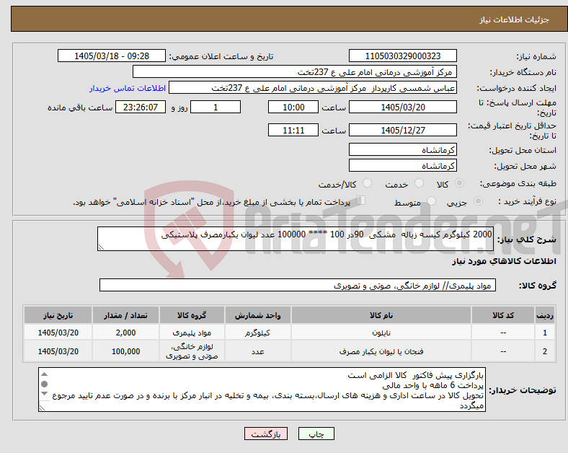Click need number field 1105030329000323
This screenshot has width=568, height=453.
coord(403,56)
